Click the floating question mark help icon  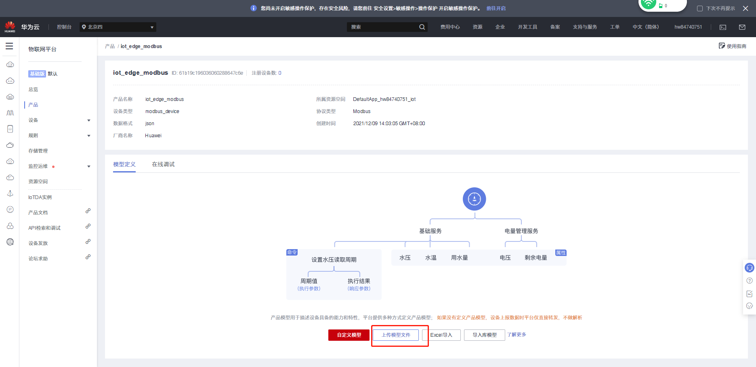click(750, 281)
